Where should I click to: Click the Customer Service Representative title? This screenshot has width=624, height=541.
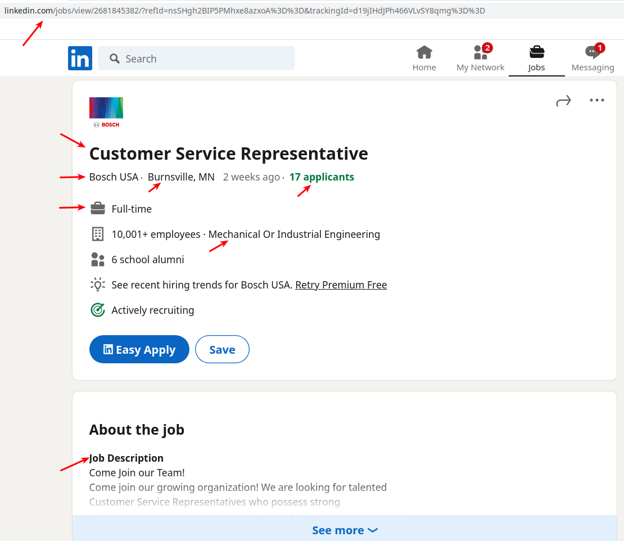[x=228, y=154]
